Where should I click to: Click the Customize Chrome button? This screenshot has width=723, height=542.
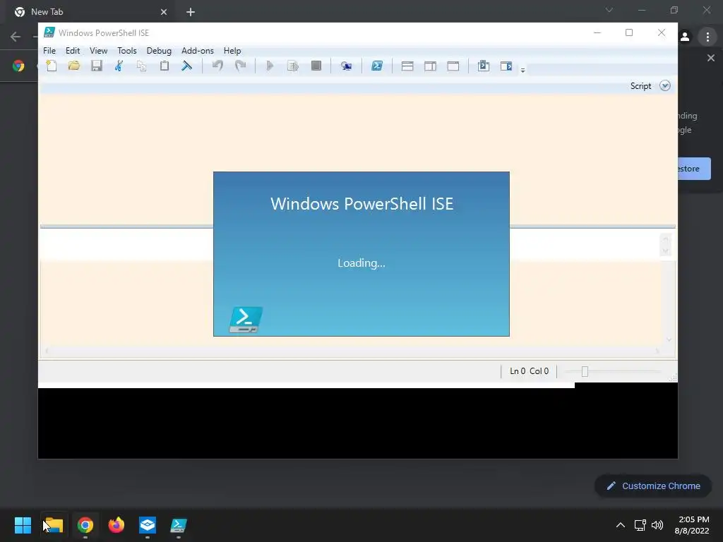(653, 486)
